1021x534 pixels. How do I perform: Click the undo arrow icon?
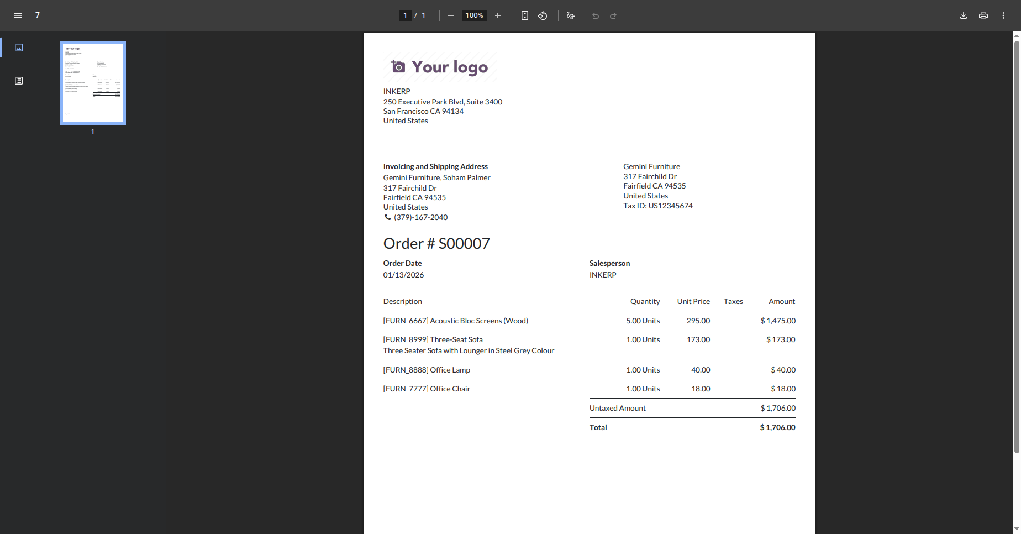596,15
